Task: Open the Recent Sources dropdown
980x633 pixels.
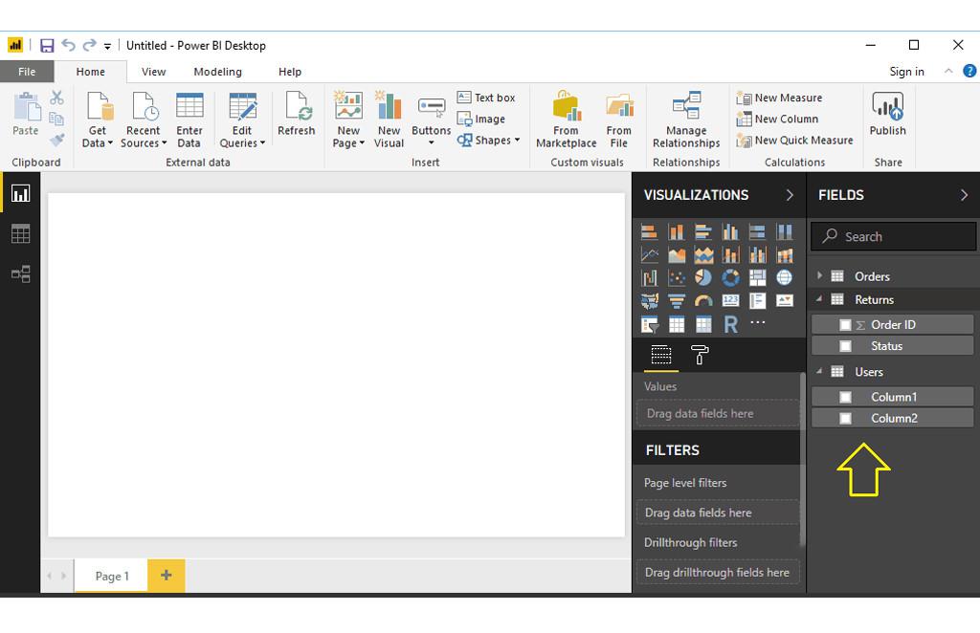Action: [x=144, y=120]
